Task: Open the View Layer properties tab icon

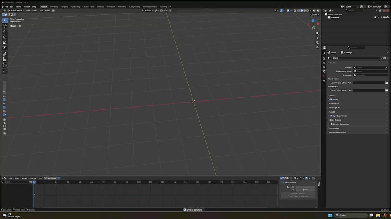Action: pyautogui.click(x=324, y=67)
